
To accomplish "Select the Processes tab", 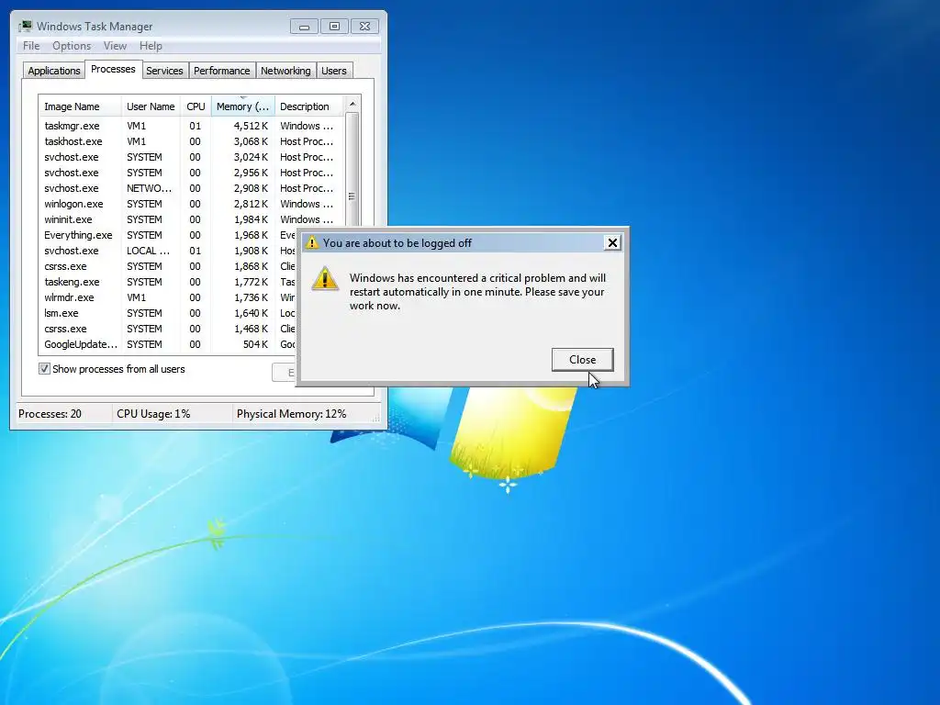I will [x=113, y=69].
